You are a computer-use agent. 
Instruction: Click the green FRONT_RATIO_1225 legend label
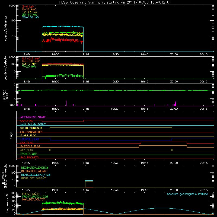[x=35, y=197]
